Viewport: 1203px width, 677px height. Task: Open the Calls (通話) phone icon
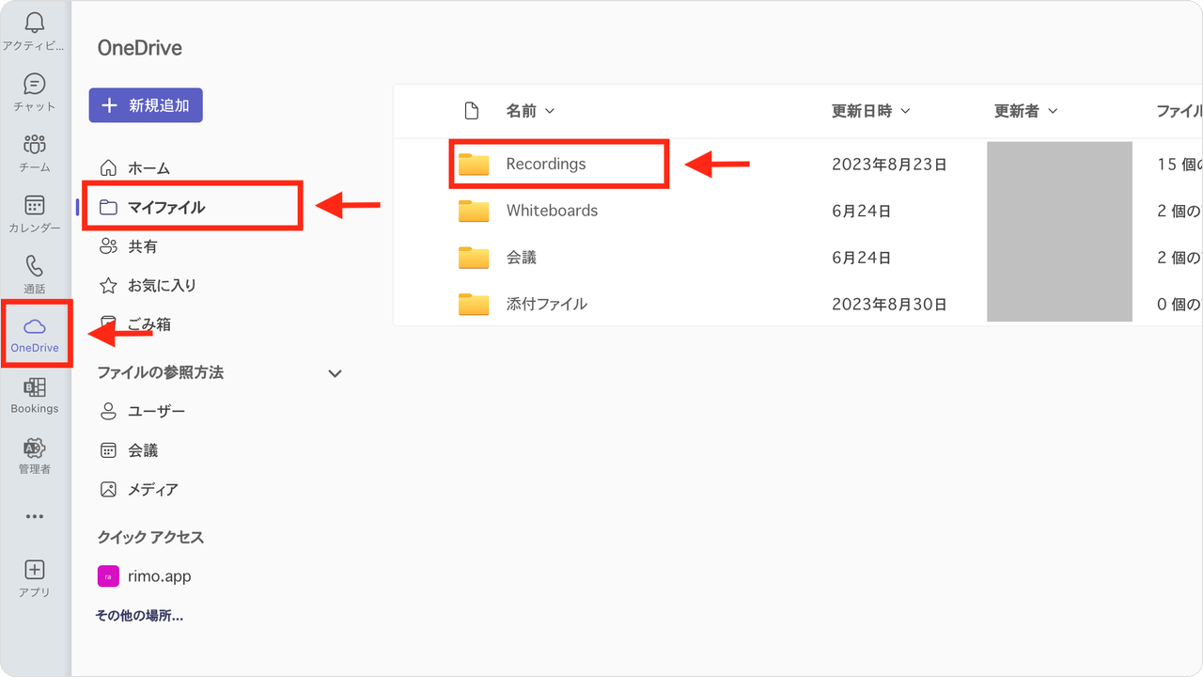point(35,266)
